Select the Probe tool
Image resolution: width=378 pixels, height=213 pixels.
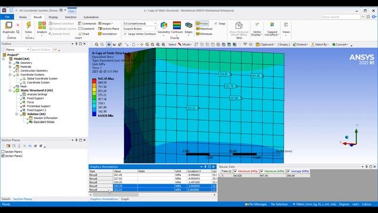point(202,24)
